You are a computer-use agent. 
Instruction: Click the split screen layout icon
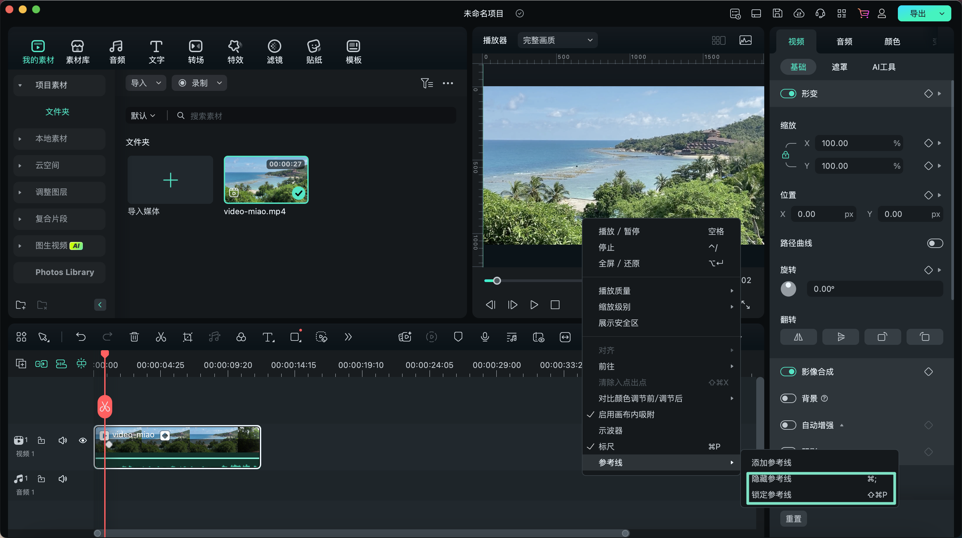[719, 41]
